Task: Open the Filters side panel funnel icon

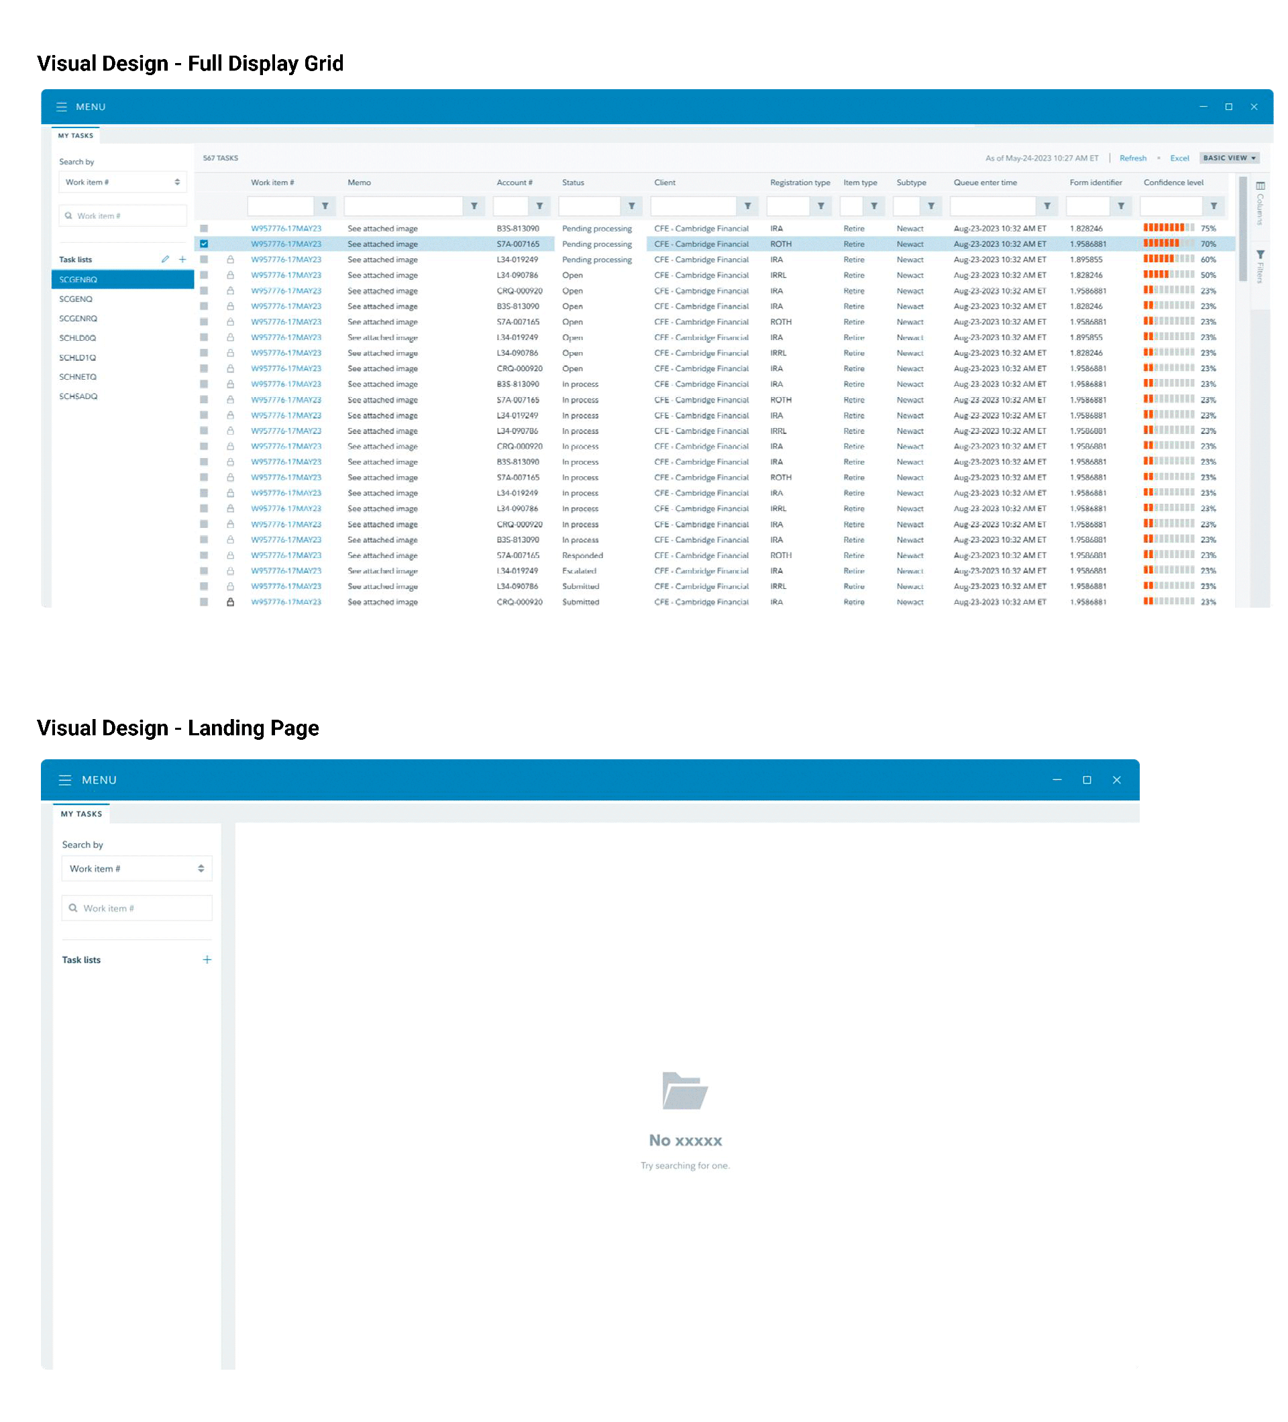Action: click(1261, 255)
